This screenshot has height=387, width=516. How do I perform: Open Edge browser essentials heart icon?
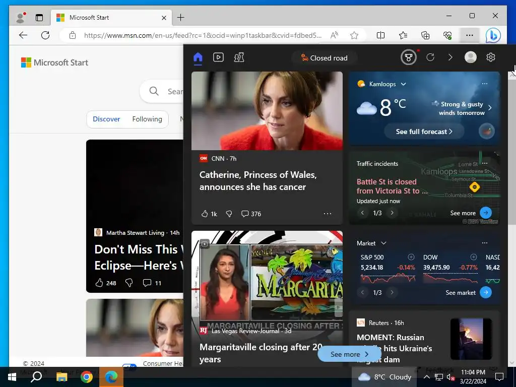(x=447, y=35)
